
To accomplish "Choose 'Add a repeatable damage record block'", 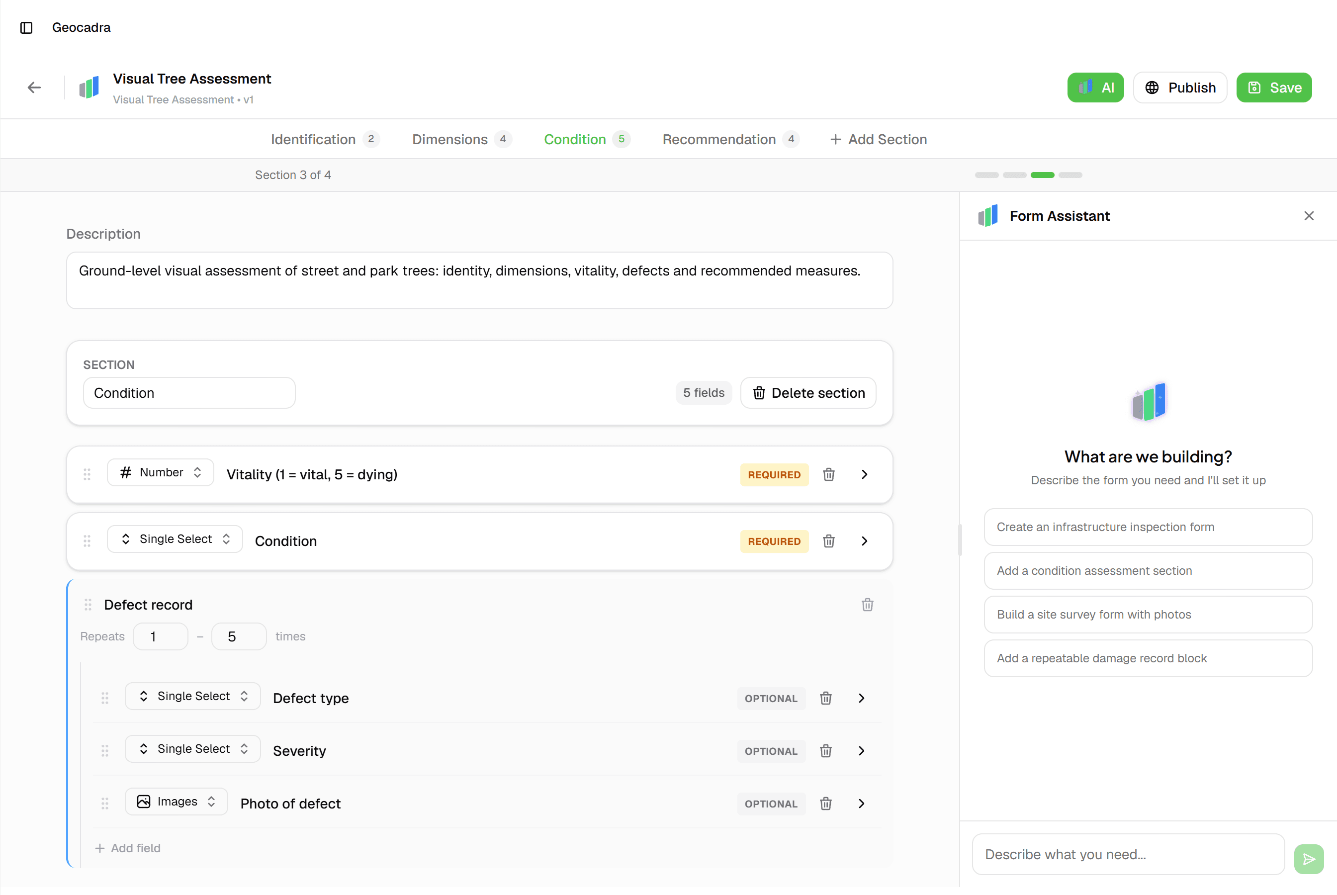I will coord(1148,658).
